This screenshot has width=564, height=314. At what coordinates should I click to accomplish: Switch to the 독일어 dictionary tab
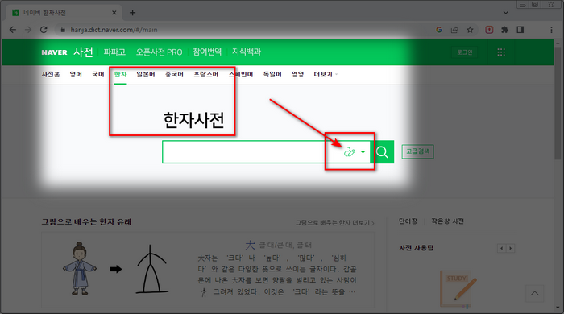click(x=272, y=74)
